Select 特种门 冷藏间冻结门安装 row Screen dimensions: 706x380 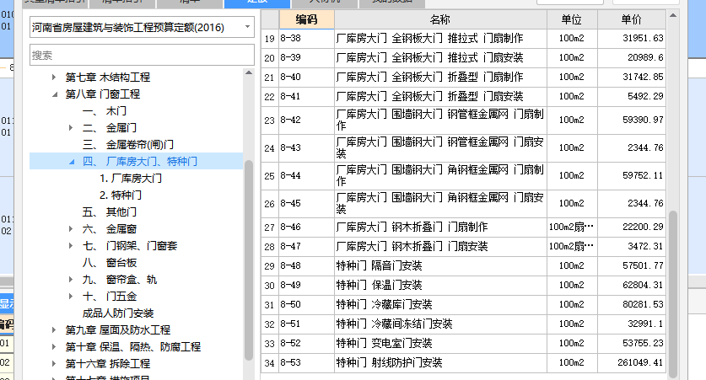coord(440,324)
